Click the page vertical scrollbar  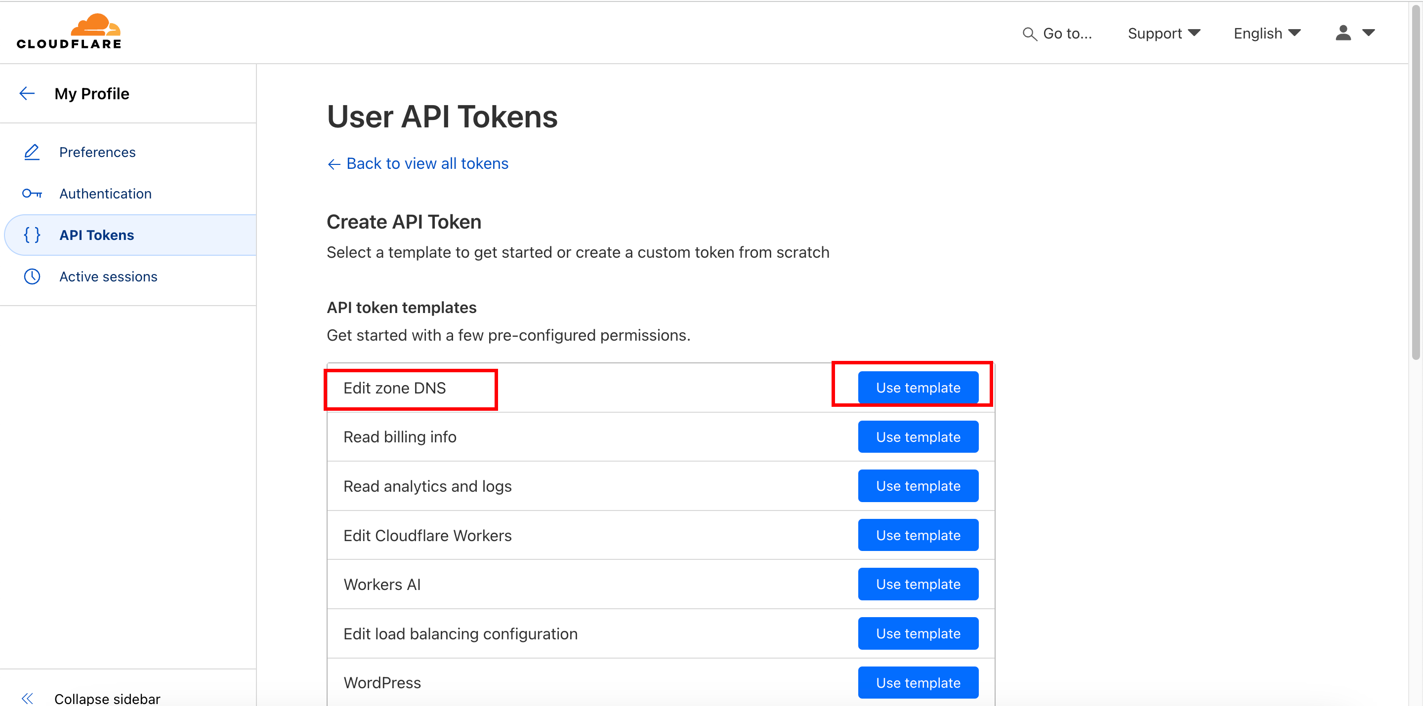(1416, 182)
